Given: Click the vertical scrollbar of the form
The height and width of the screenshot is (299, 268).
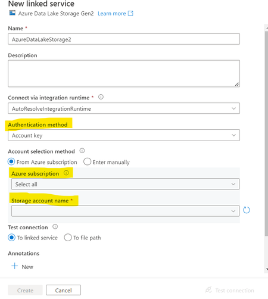Looking at the screenshot, I should click(x=266, y=133).
